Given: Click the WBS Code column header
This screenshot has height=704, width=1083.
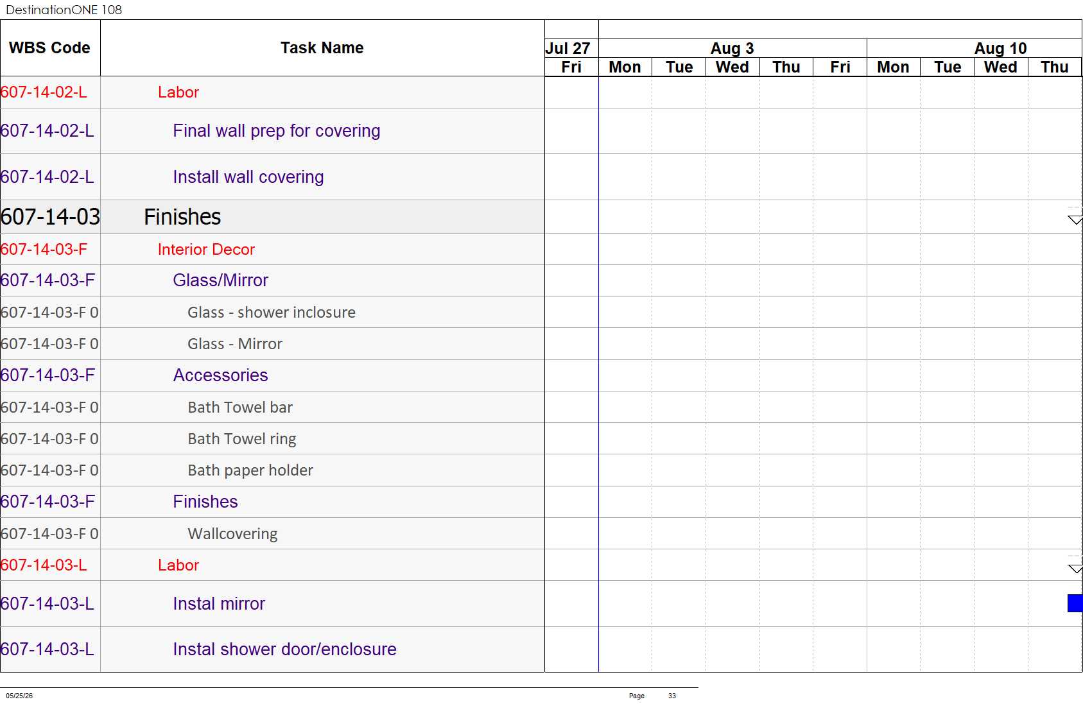Looking at the screenshot, I should pos(50,48).
